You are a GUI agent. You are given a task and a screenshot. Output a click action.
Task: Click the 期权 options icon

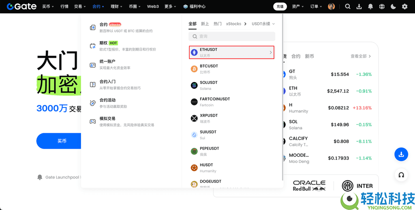(x=93, y=46)
